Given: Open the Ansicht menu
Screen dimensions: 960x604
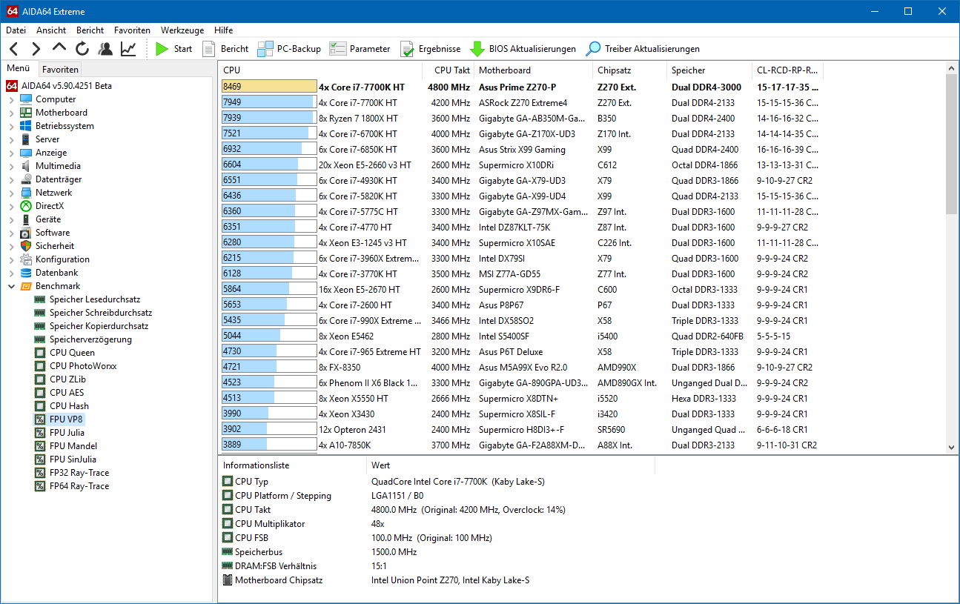Looking at the screenshot, I should [51, 30].
